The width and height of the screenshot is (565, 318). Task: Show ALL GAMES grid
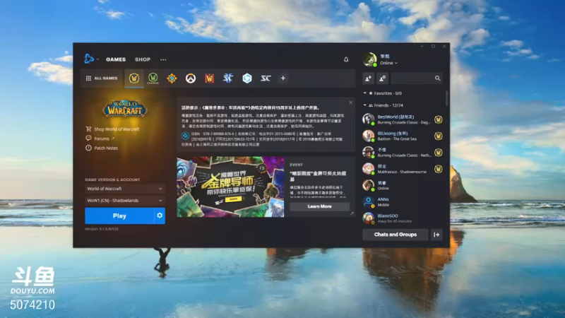102,78
